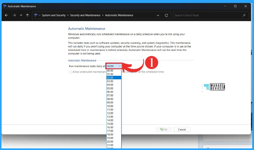Select 20:00 in the time list
This screenshot has width=254, height=150.
[114, 142]
